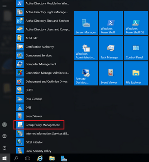Viewport: 149px width, 162px height.
Task: Select Active Directory Users and Computers
Action: (x=43, y=29)
